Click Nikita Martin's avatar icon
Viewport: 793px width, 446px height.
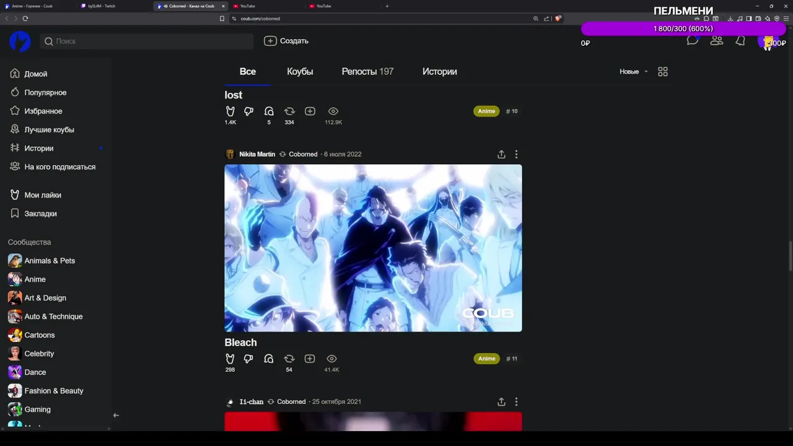[230, 154]
